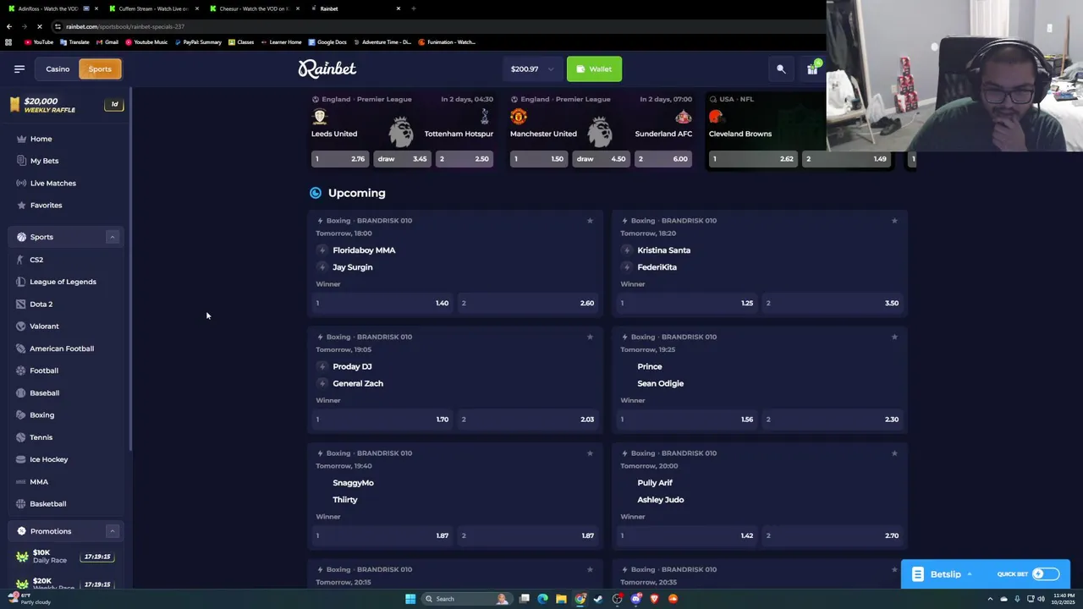
Task: Favorite the Pully Arif match star
Action: (x=894, y=453)
